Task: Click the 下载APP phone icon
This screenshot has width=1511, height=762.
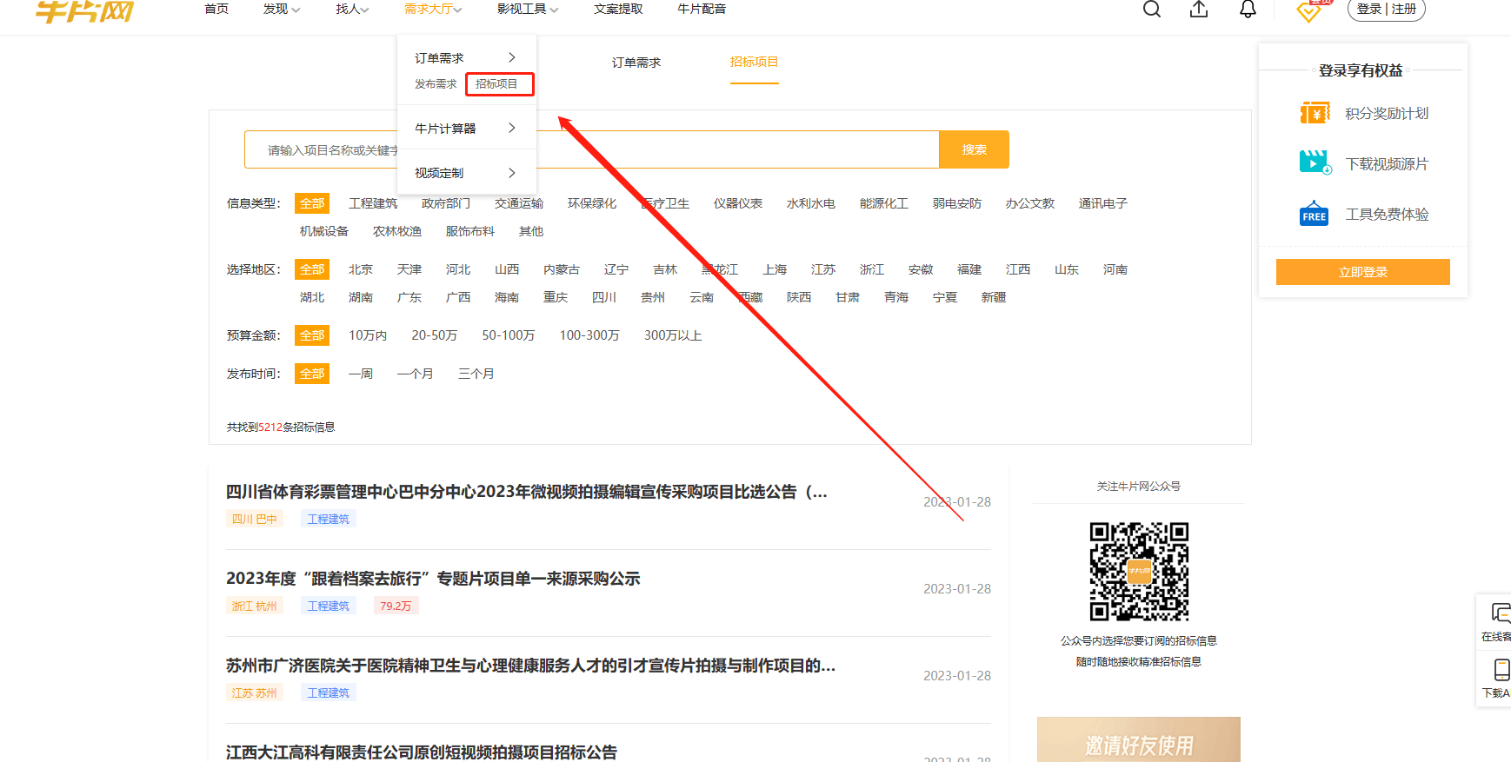Action: [1501, 669]
